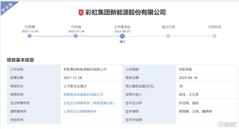Click the 注册结果 stage label
Screen dimensions: 239x129
click(215, 27)
